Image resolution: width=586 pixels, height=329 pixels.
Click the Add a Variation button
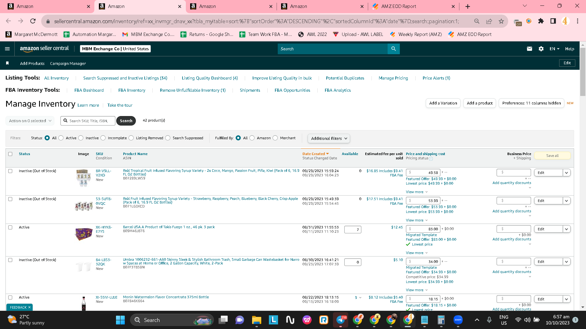[x=443, y=103]
